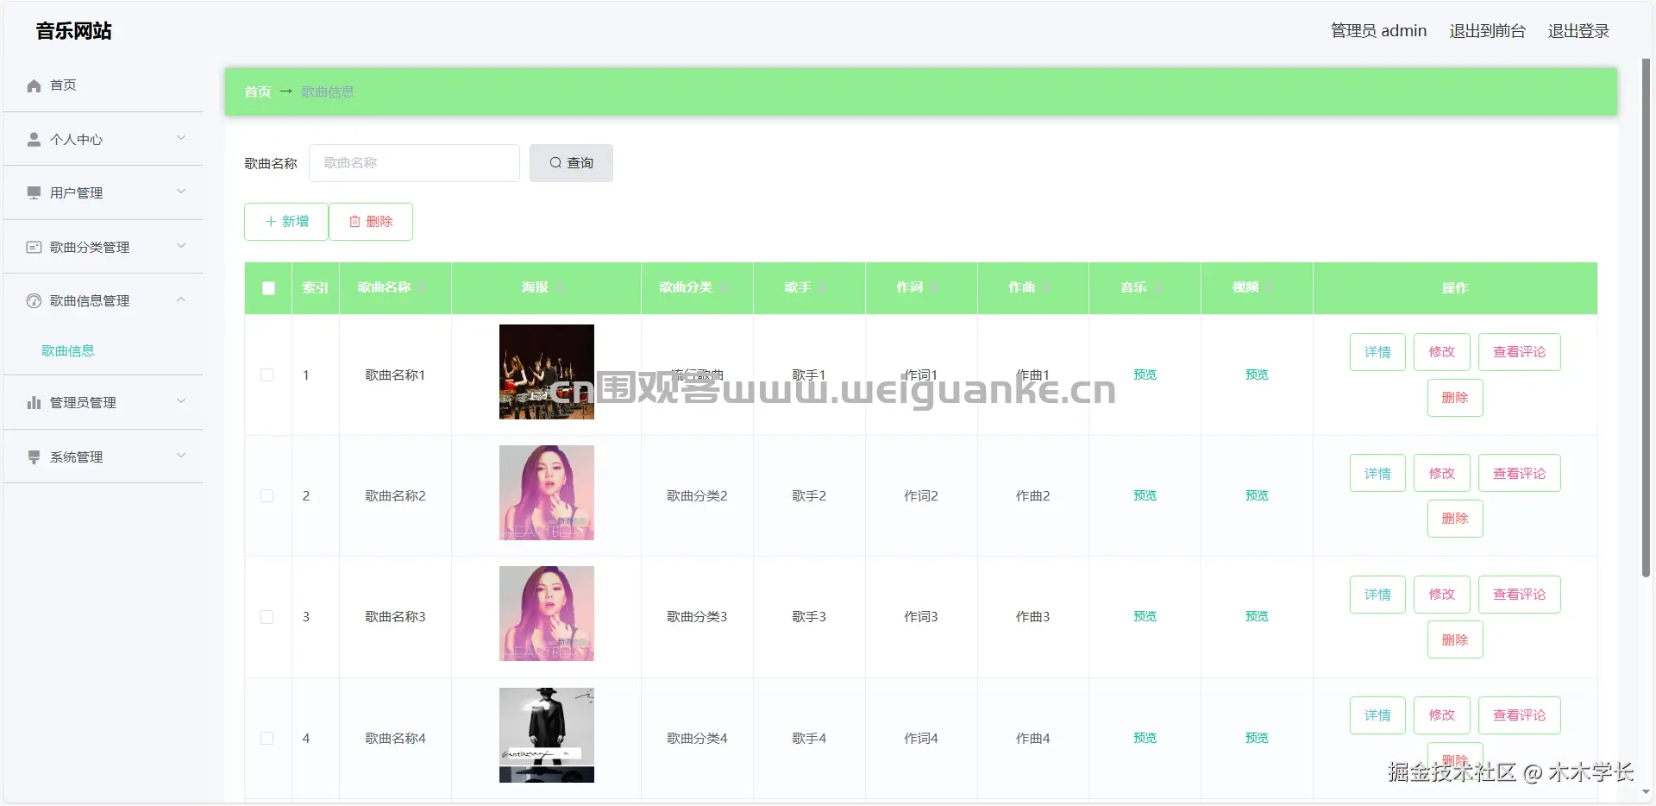Check the checkbox for 歌曲名称1 row

tap(267, 375)
